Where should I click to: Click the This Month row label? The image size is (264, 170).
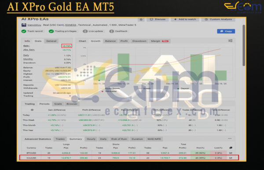click(x=29, y=125)
